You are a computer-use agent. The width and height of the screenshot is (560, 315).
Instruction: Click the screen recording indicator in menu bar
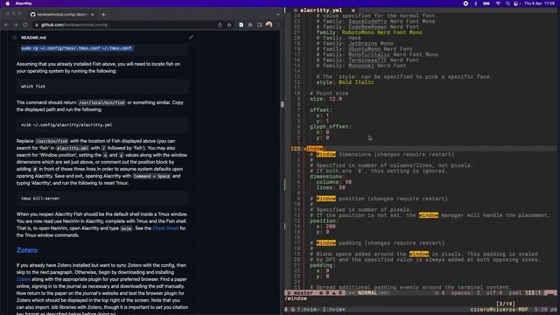pos(465,3)
